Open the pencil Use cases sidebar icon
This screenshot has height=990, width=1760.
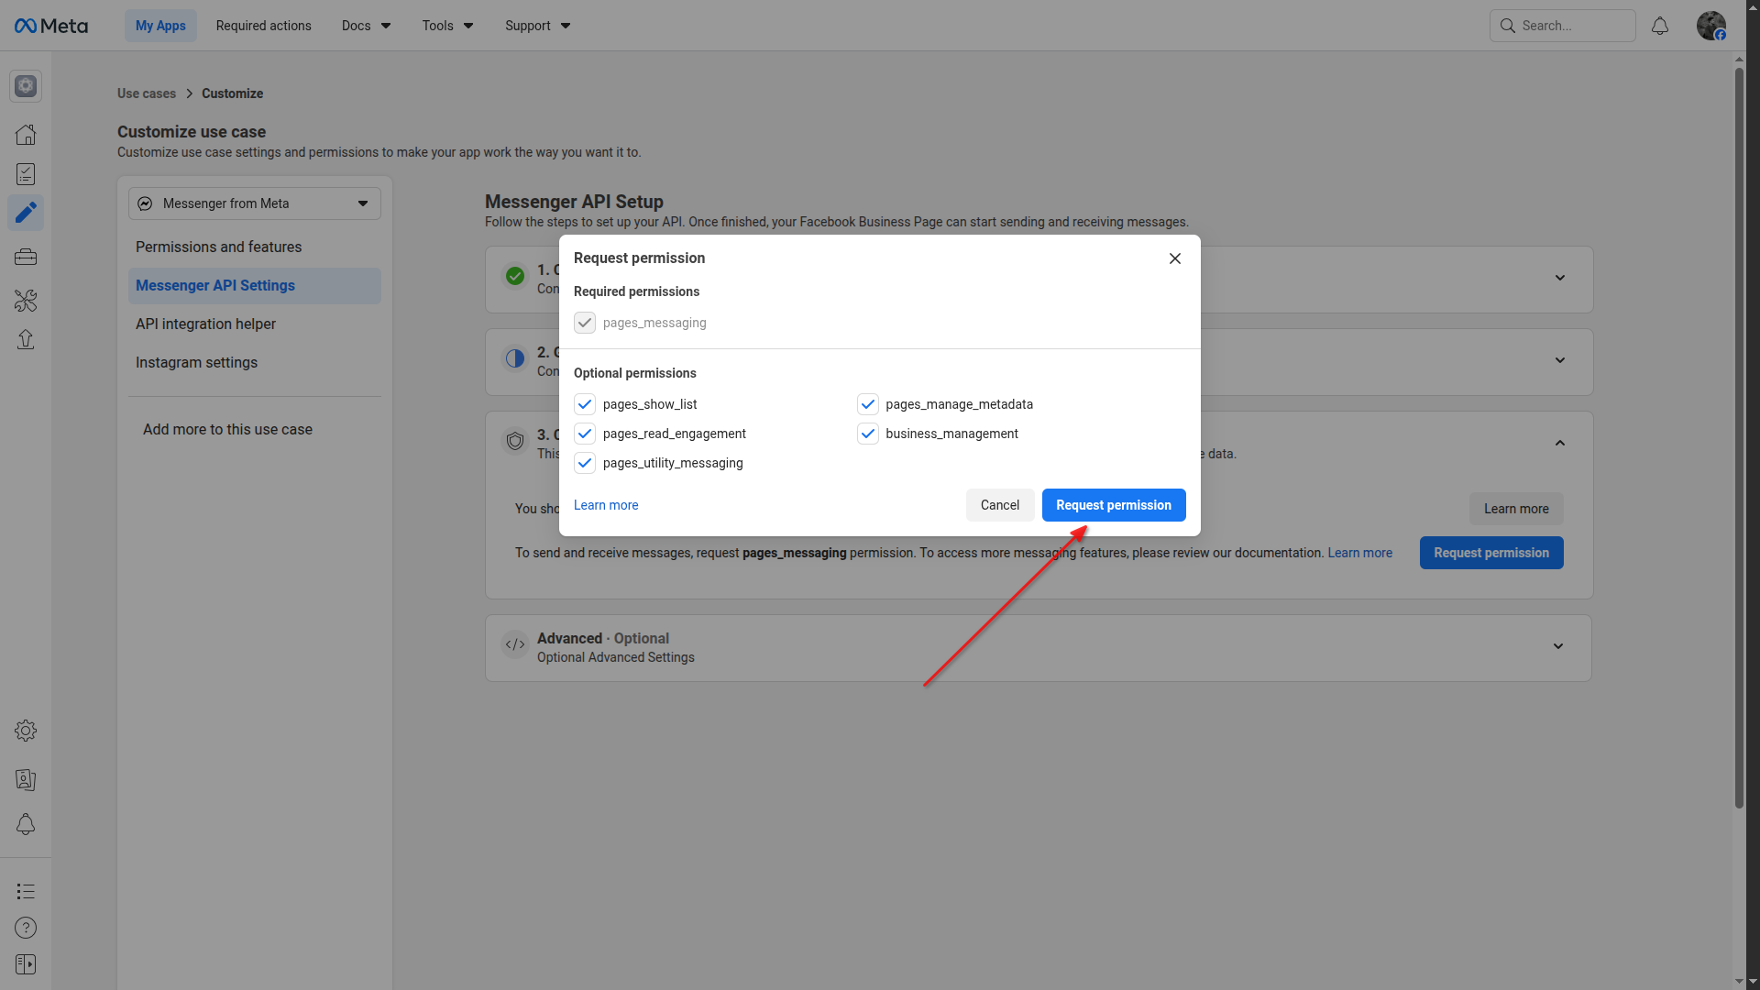(26, 213)
